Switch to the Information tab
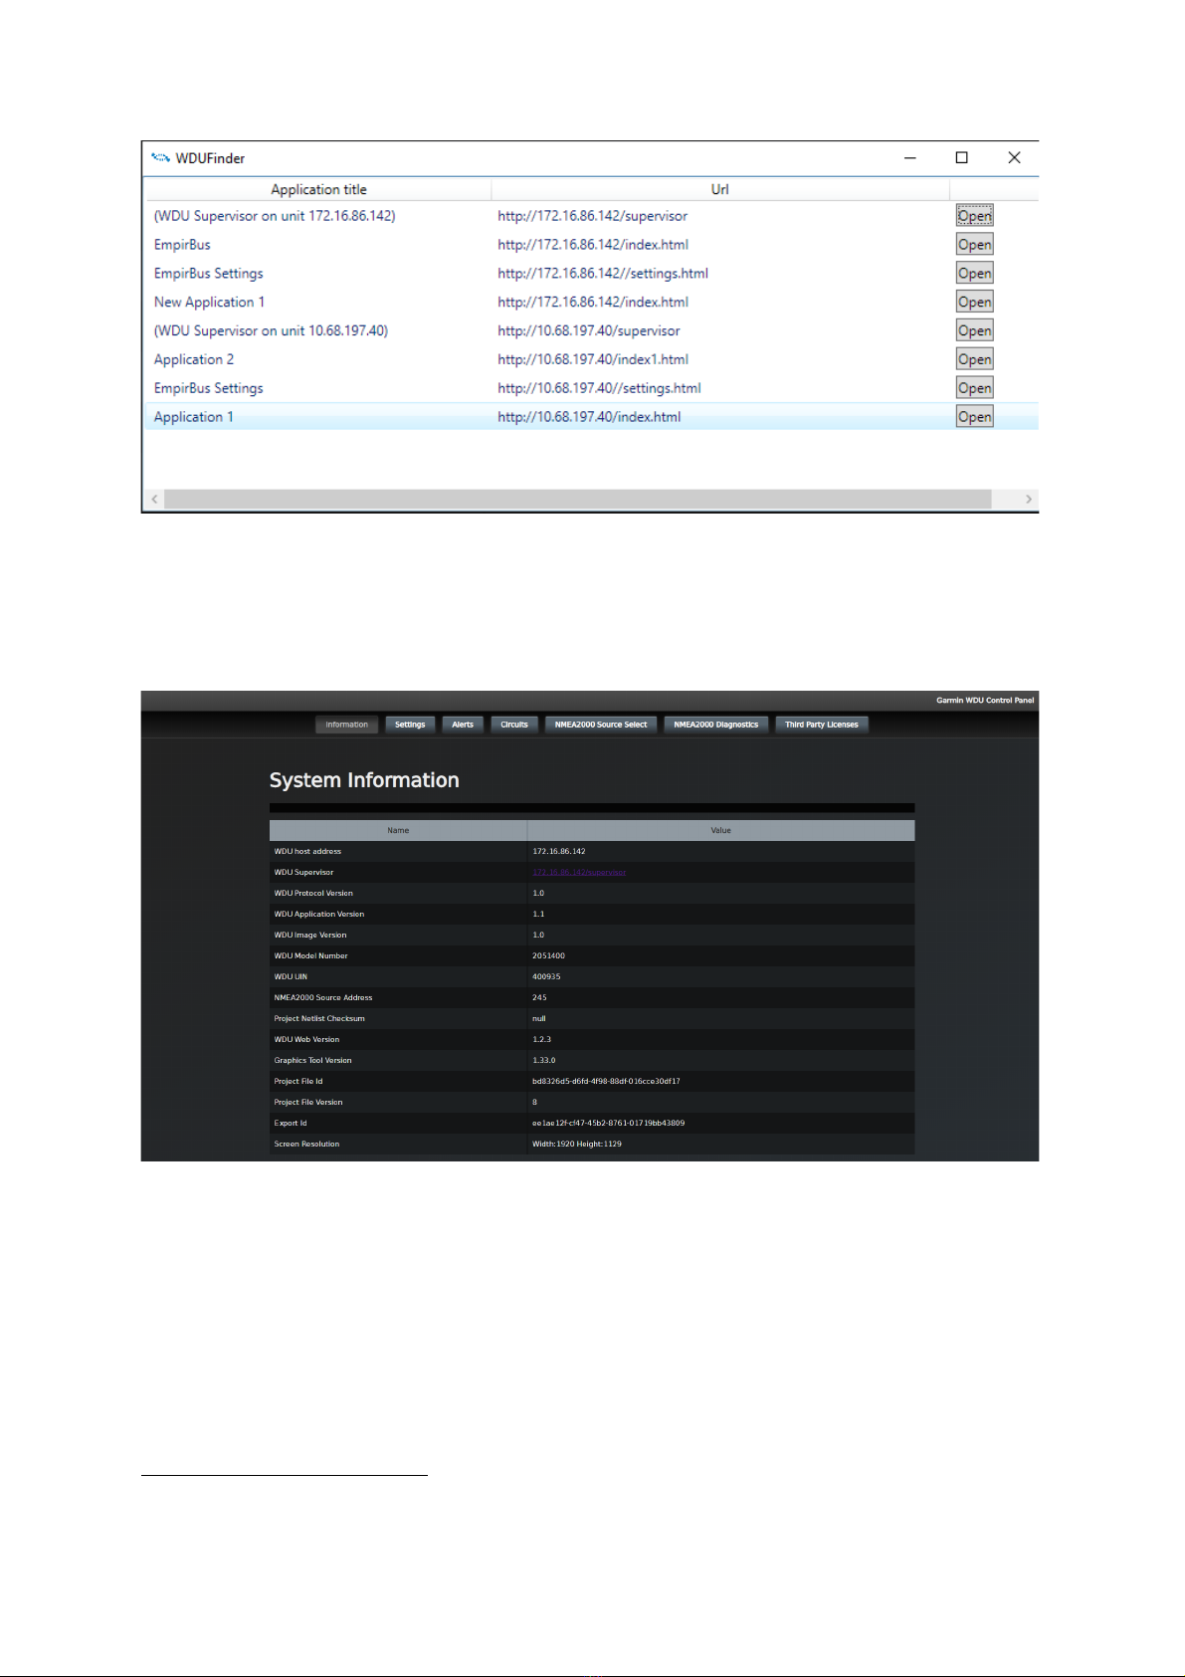 tap(347, 725)
